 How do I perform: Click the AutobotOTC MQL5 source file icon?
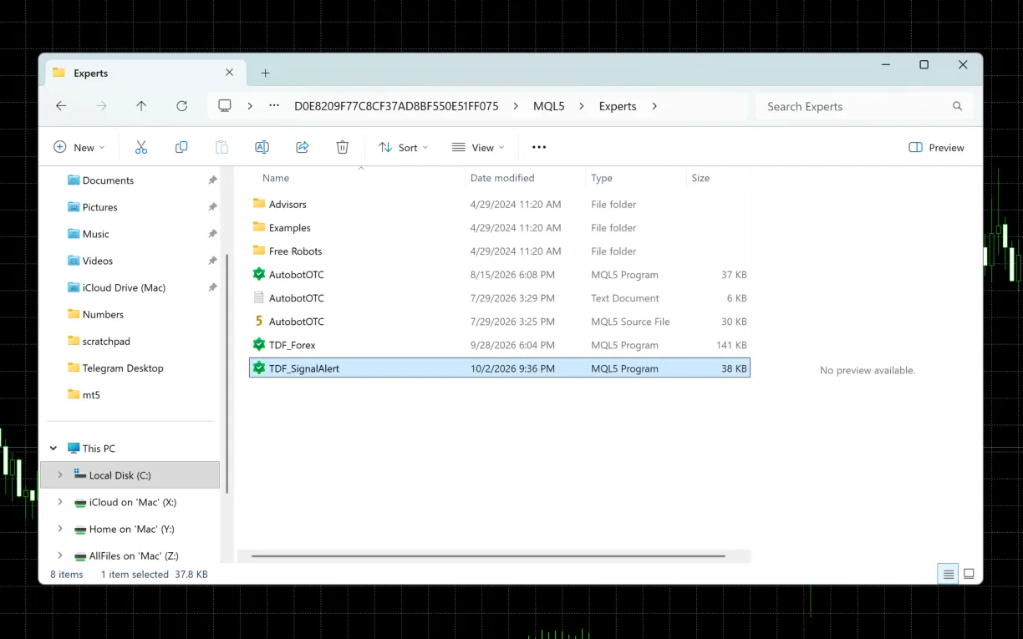(259, 321)
